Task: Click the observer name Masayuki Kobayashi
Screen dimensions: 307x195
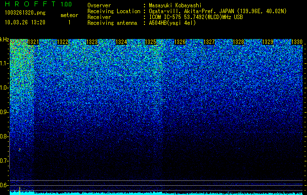Action: (x=175, y=5)
